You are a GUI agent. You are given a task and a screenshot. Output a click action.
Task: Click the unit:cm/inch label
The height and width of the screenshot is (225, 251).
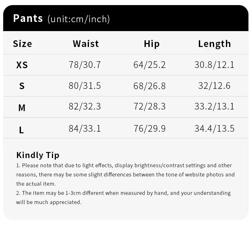click(x=78, y=19)
